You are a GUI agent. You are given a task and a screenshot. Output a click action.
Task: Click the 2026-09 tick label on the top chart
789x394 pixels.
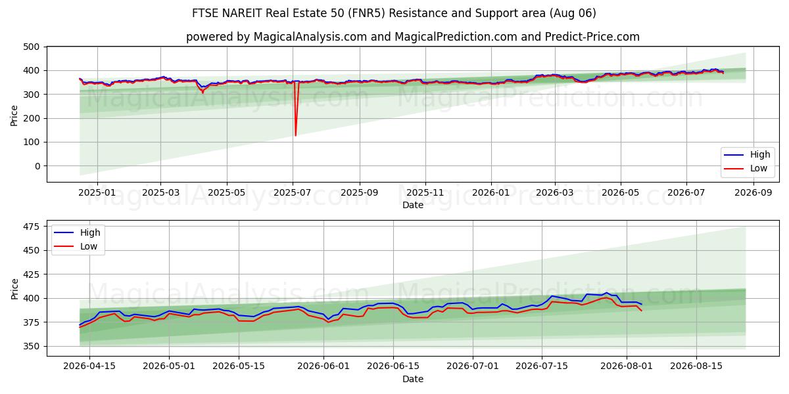753,193
